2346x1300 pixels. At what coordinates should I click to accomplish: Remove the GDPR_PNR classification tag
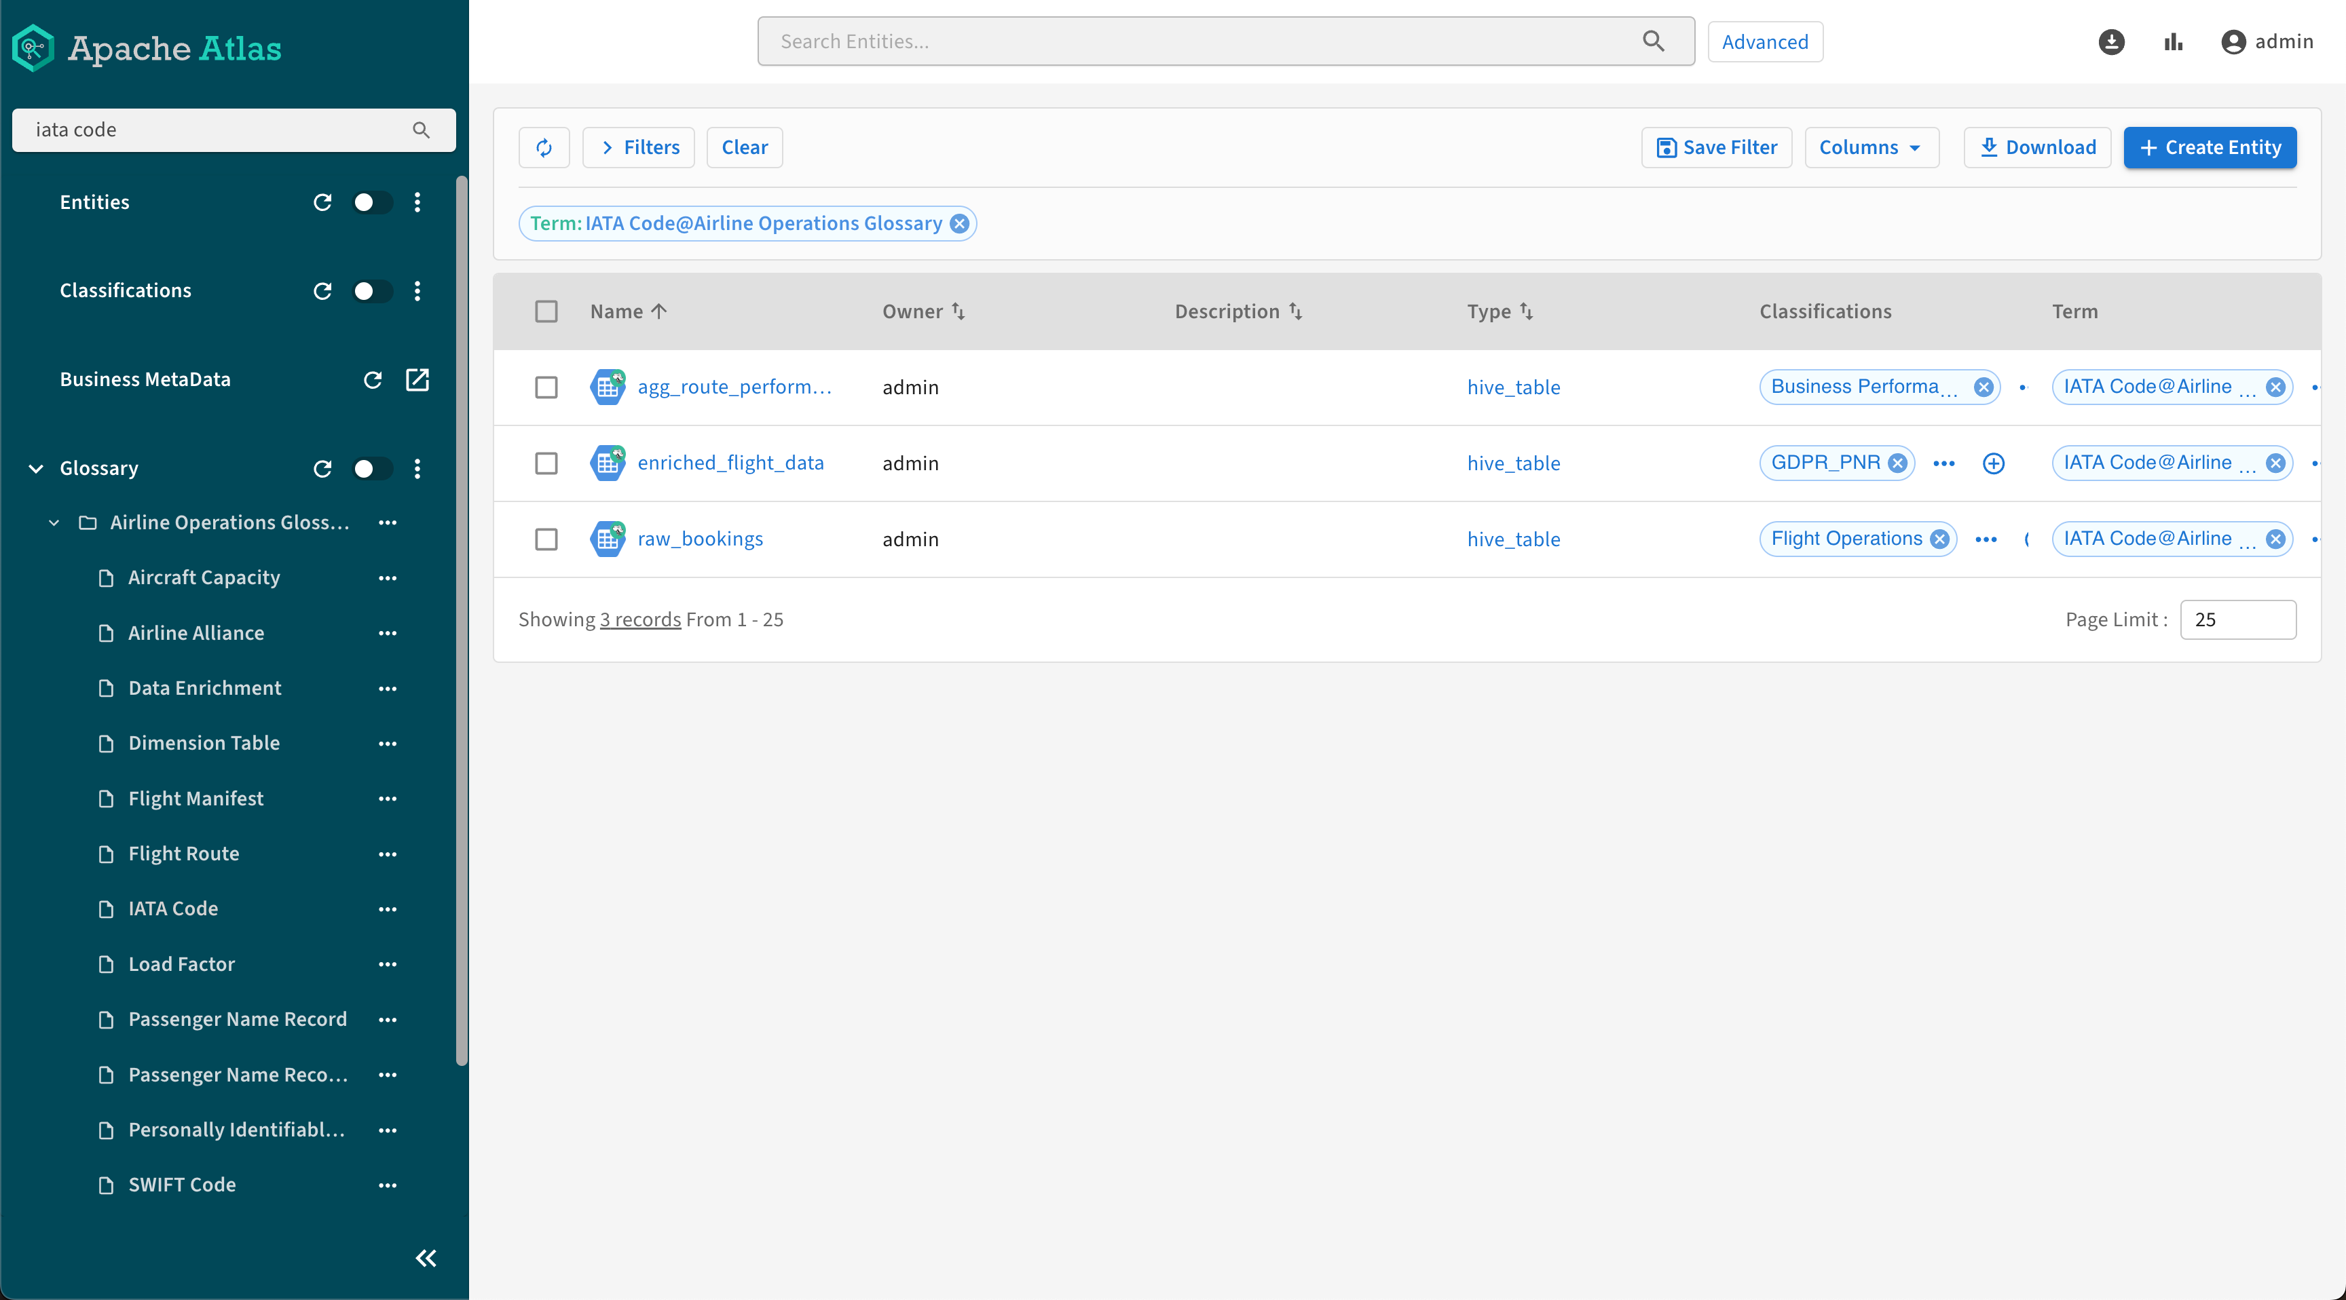click(1898, 463)
